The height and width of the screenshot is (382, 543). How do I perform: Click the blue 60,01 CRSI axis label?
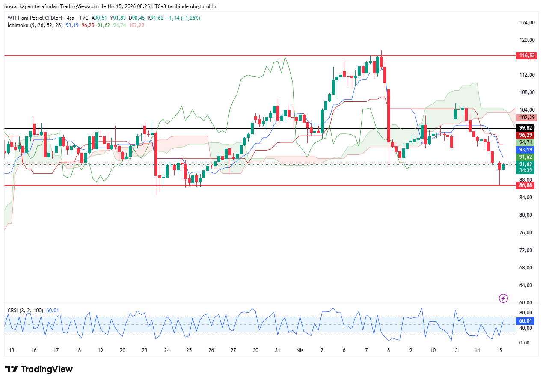click(527, 321)
